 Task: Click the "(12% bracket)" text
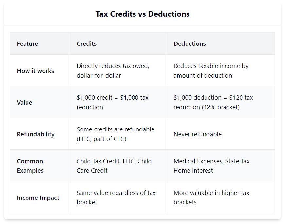[x=221, y=107]
